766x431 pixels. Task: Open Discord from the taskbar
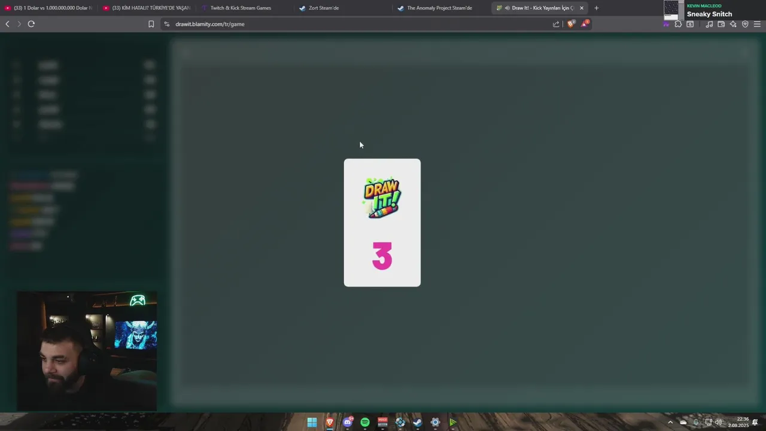(348, 423)
